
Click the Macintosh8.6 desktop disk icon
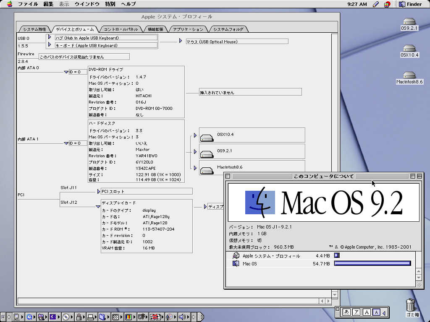coord(409,75)
